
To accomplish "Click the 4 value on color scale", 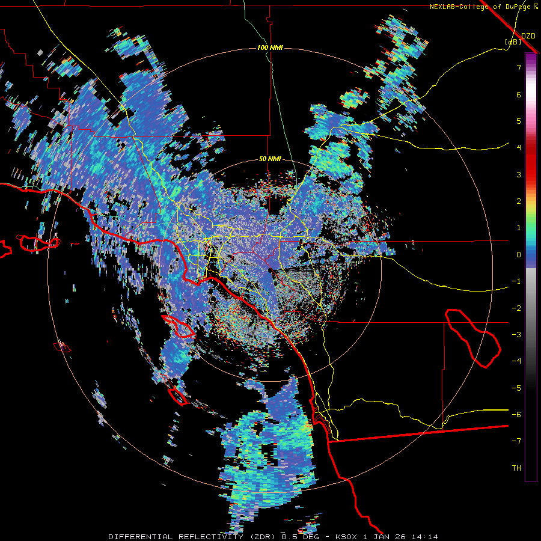I will tap(519, 148).
